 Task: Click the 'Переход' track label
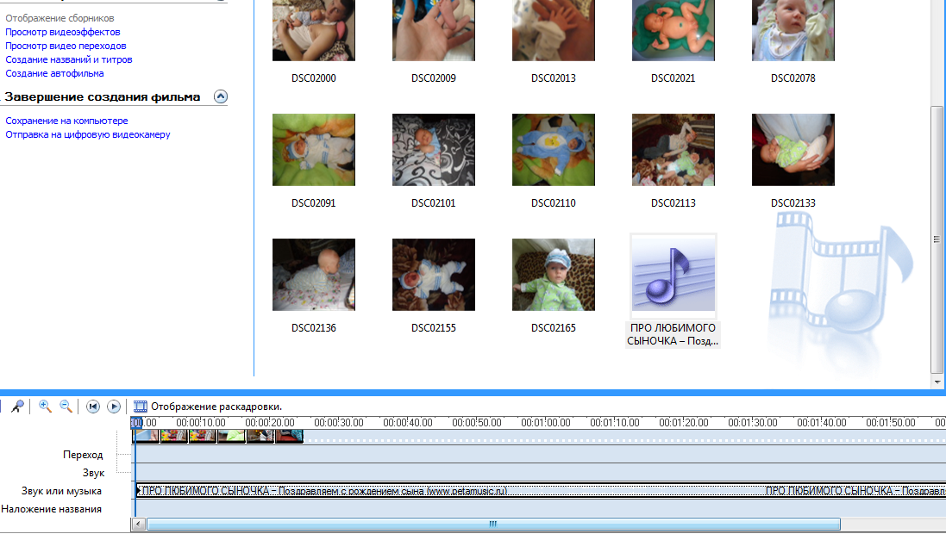click(x=83, y=455)
